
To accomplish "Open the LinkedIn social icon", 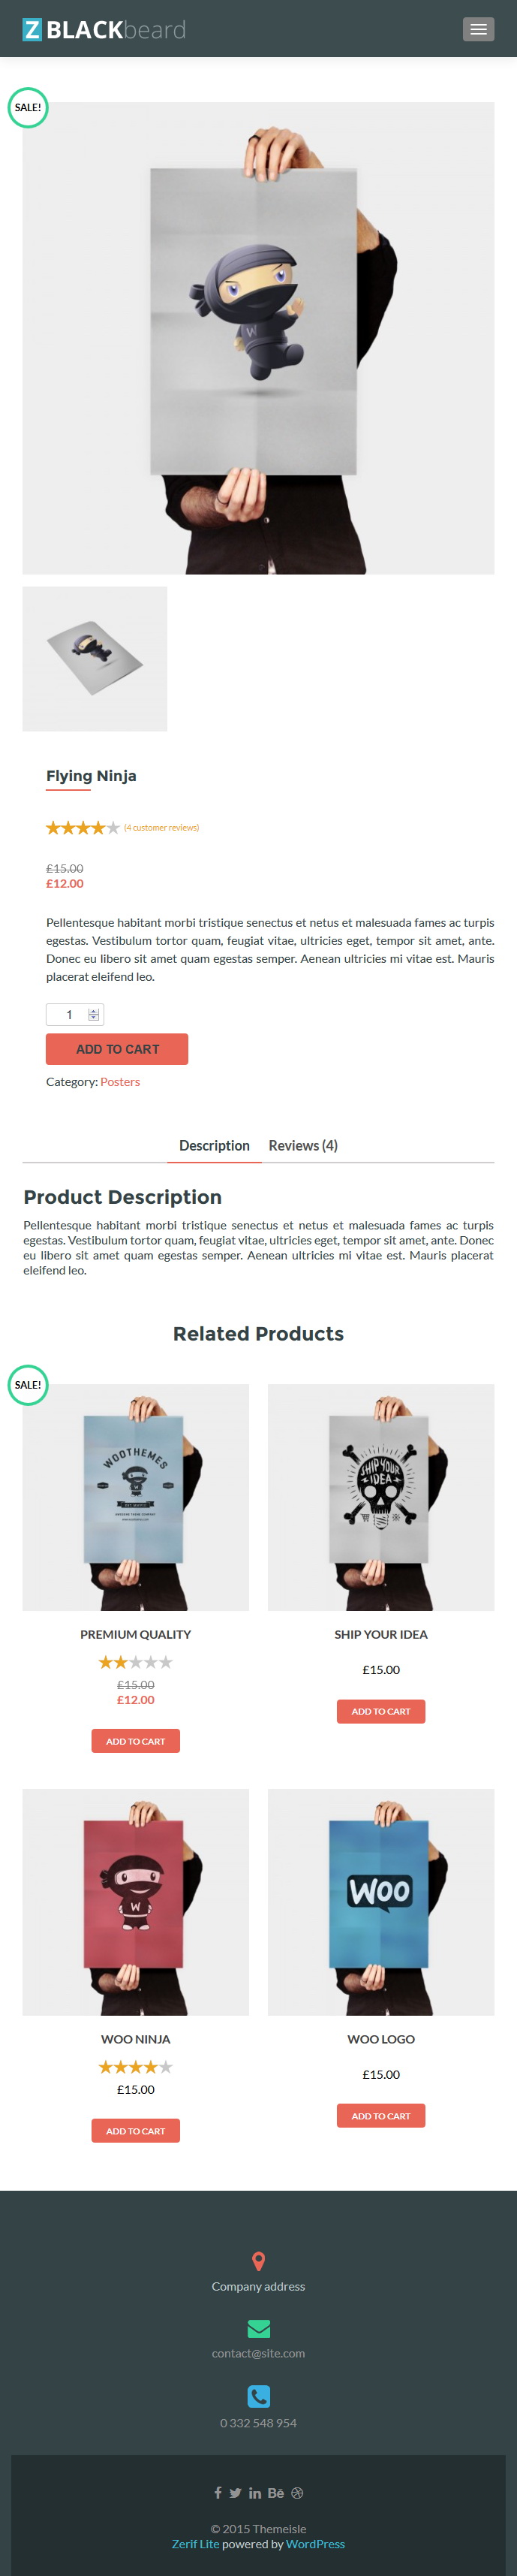I will point(255,2492).
